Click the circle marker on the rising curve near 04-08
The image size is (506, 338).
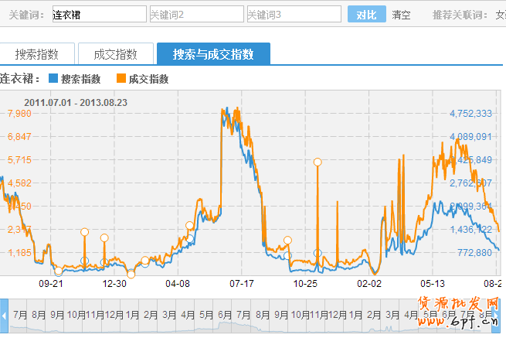point(189,226)
